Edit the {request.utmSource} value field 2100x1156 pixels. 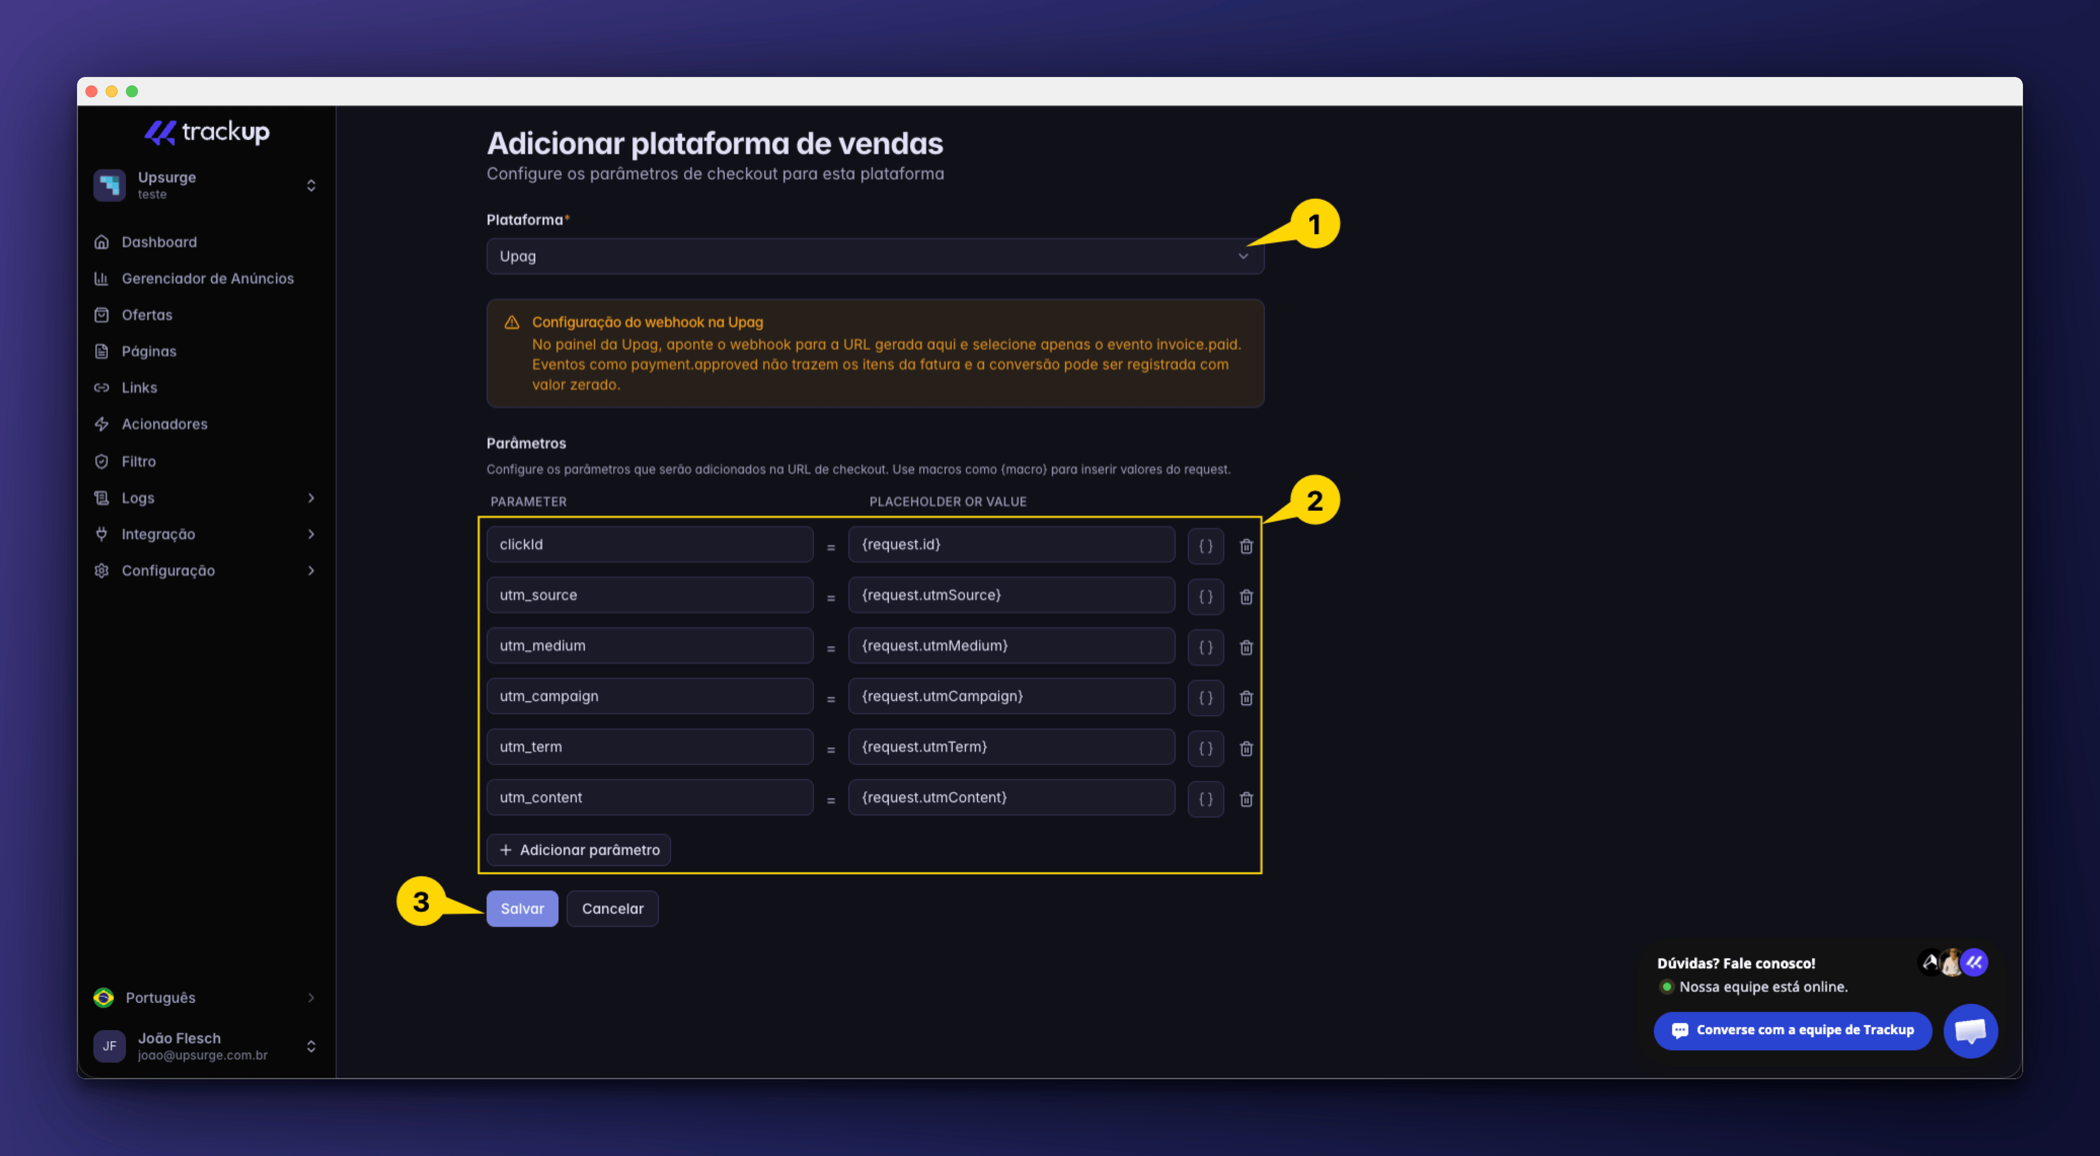[x=1011, y=594]
